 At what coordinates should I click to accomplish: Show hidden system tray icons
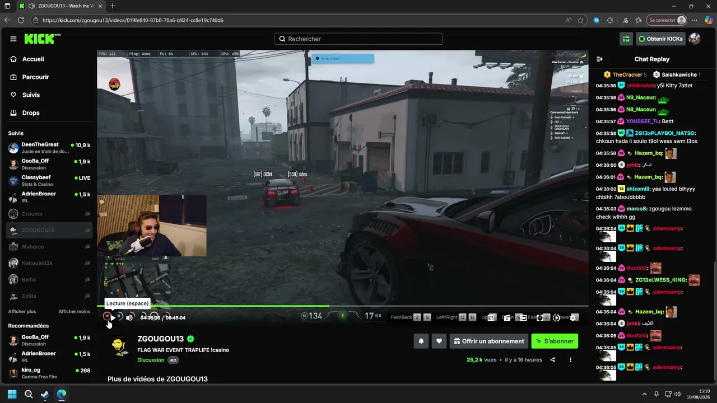click(644, 394)
